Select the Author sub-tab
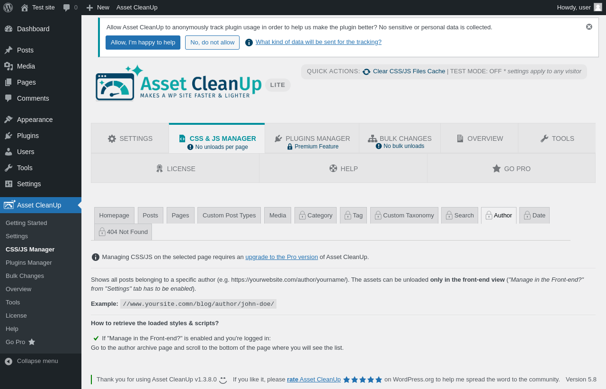 [499, 216]
